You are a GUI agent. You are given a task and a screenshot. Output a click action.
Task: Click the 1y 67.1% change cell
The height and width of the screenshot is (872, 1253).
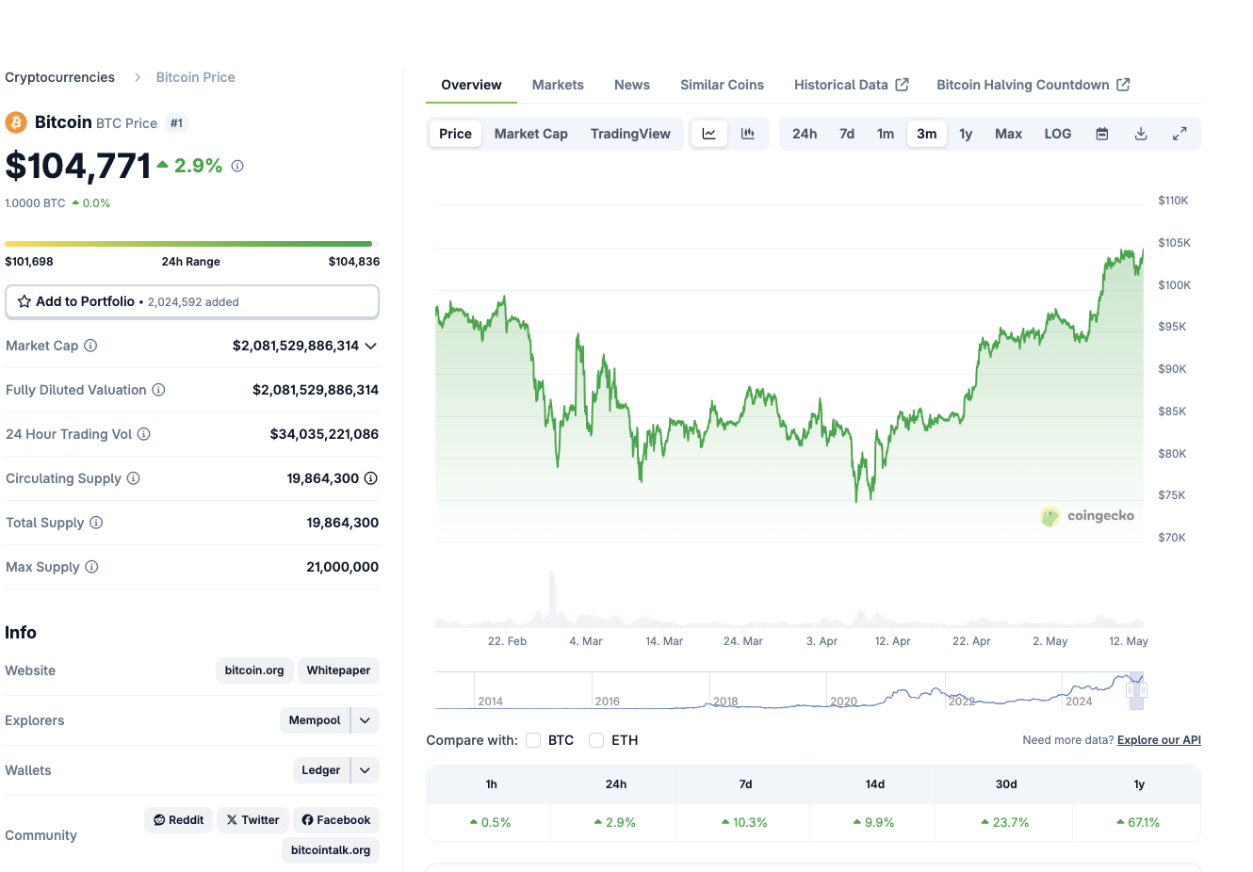pyautogui.click(x=1137, y=822)
